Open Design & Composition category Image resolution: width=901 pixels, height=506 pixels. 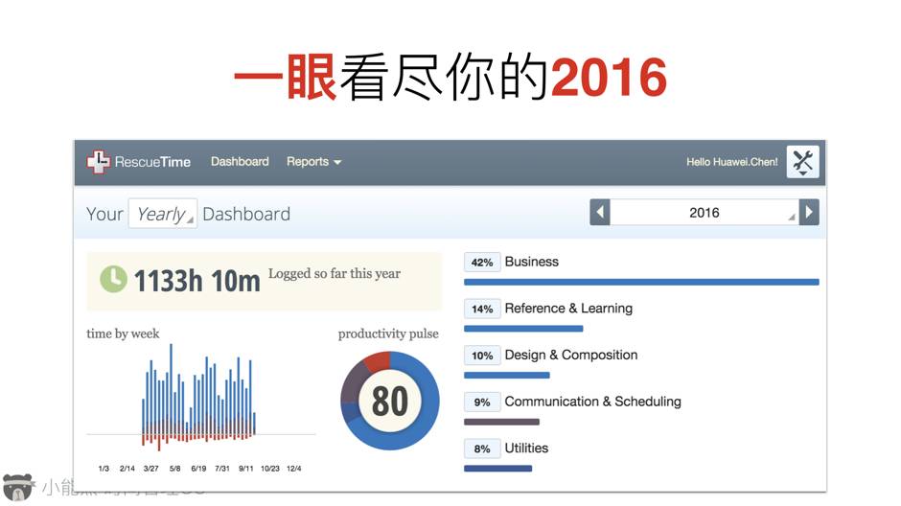[570, 355]
